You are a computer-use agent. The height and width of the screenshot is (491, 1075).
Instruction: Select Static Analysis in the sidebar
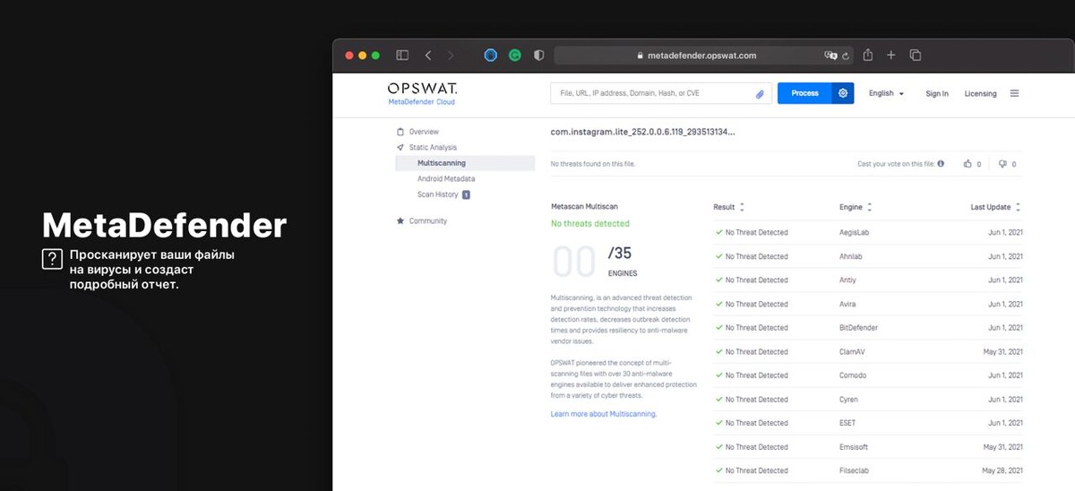coord(433,147)
